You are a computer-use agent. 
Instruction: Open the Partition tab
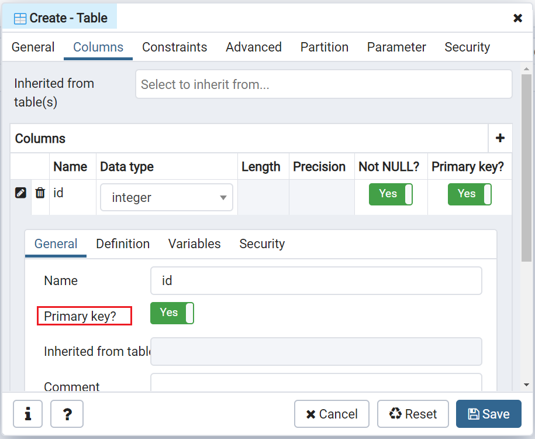coord(324,47)
